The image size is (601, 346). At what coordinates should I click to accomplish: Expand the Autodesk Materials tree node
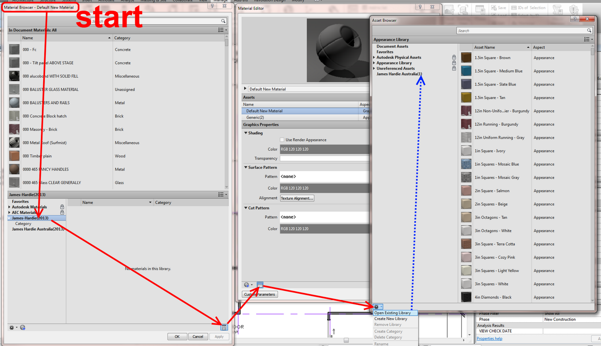pyautogui.click(x=9, y=207)
